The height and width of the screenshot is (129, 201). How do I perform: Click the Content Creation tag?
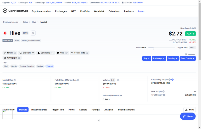27,66
